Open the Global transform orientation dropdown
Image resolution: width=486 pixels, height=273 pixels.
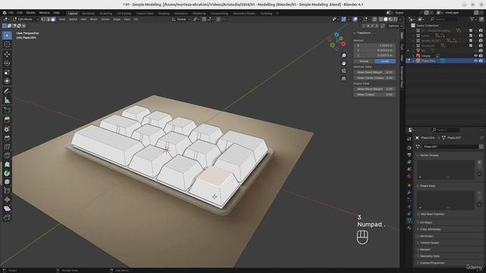pos(181,19)
